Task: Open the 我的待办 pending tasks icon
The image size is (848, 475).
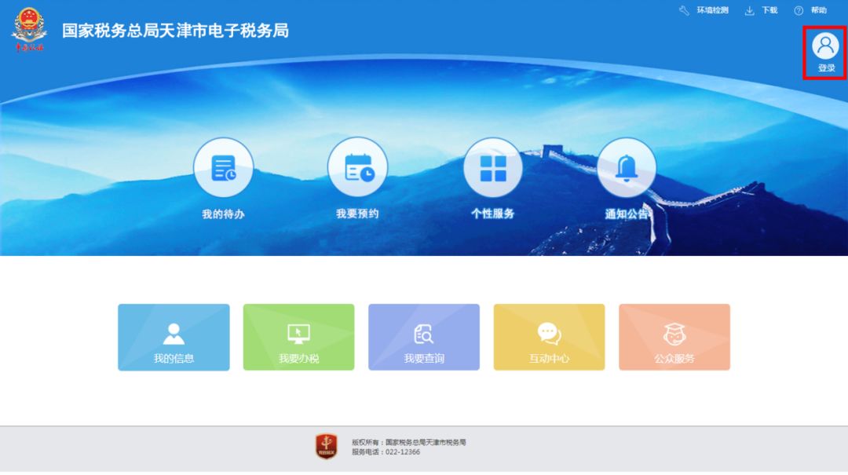Action: tap(224, 166)
